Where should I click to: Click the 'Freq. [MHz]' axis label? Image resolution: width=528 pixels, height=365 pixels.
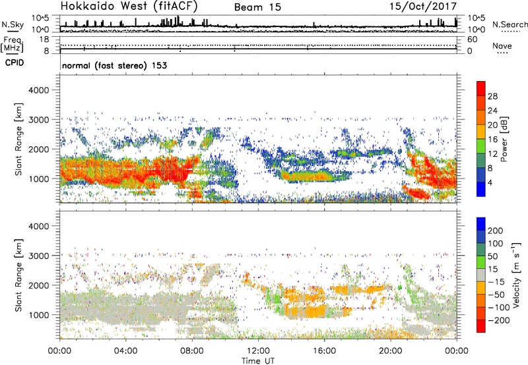coord(12,45)
